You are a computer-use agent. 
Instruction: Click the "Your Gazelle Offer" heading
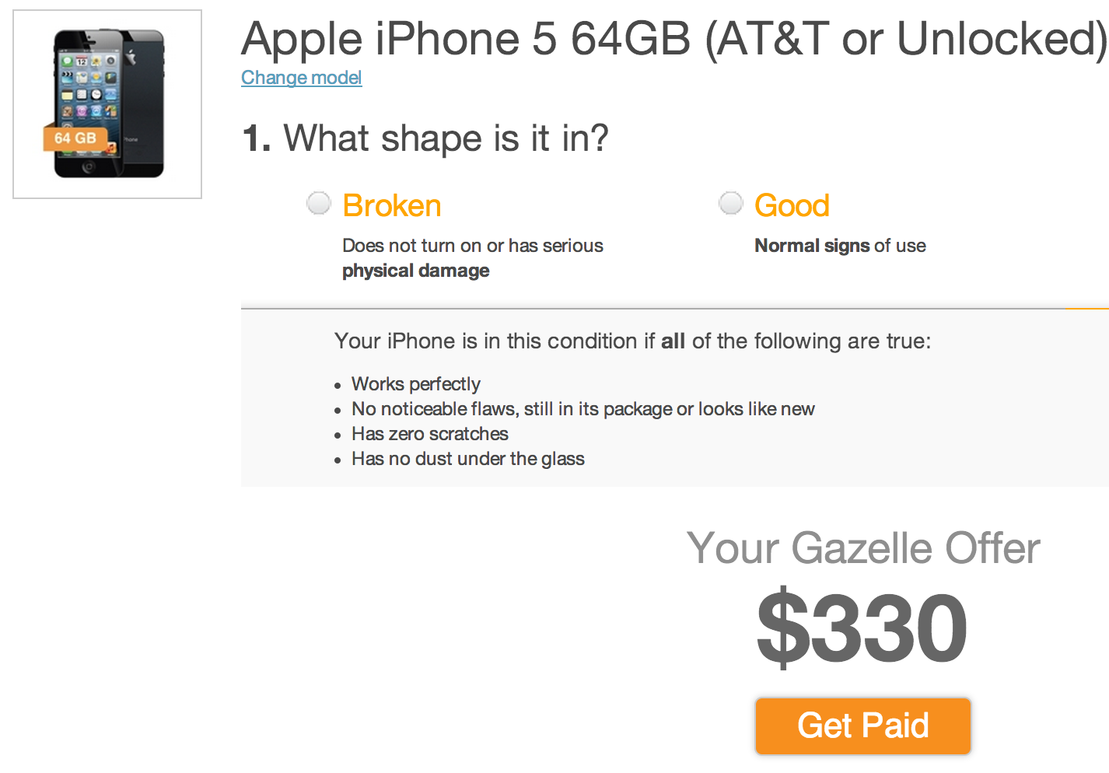point(863,548)
